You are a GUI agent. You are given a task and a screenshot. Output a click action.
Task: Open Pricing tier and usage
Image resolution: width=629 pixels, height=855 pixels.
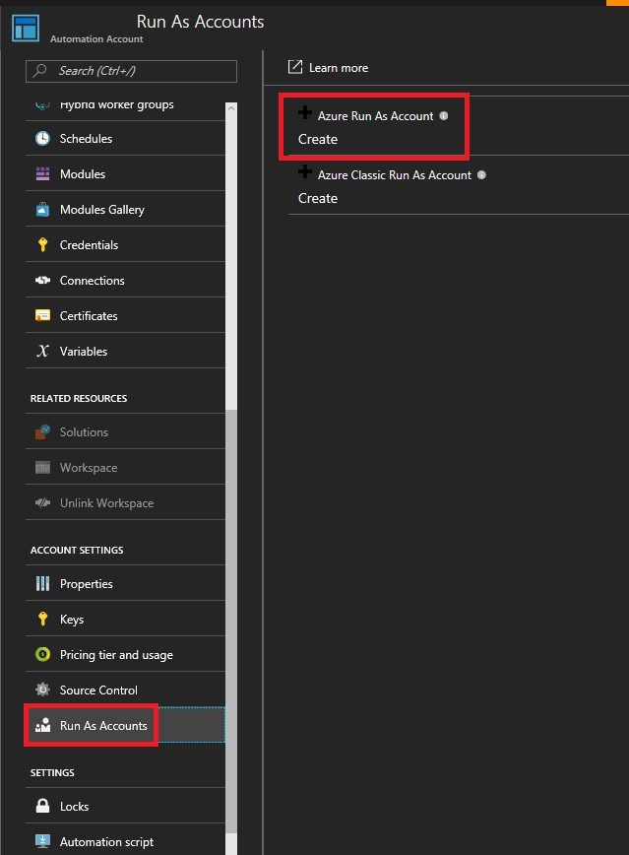coord(125,654)
